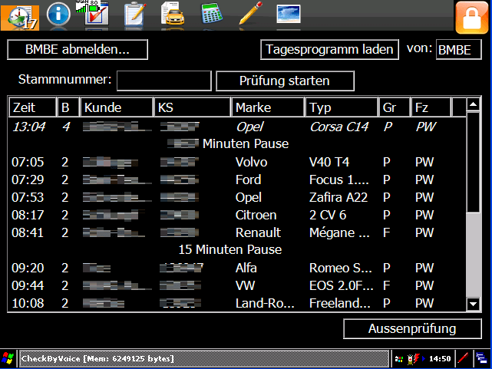The width and height of the screenshot is (492, 369).
Task: Launch the green calculator icon
Action: tap(212, 13)
